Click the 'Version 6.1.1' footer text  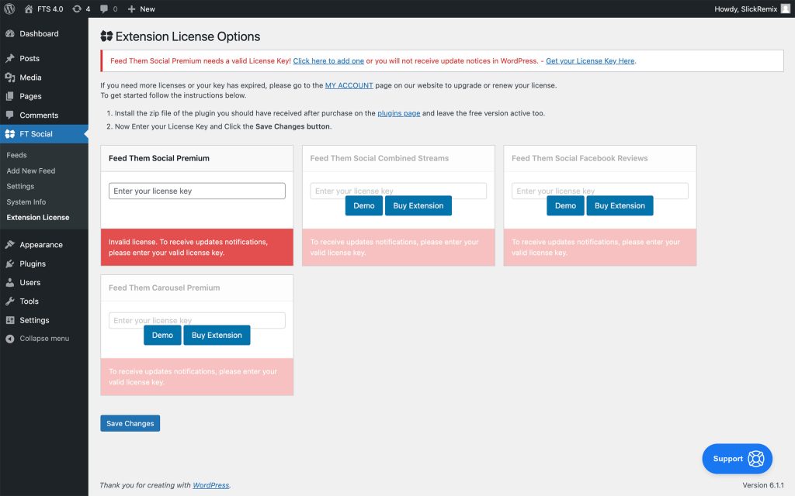[x=763, y=485]
